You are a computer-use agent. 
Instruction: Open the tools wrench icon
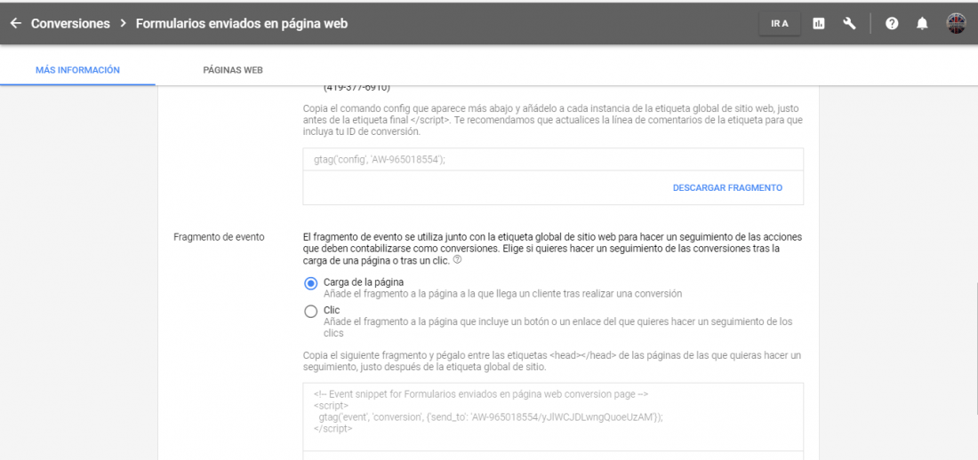point(849,24)
